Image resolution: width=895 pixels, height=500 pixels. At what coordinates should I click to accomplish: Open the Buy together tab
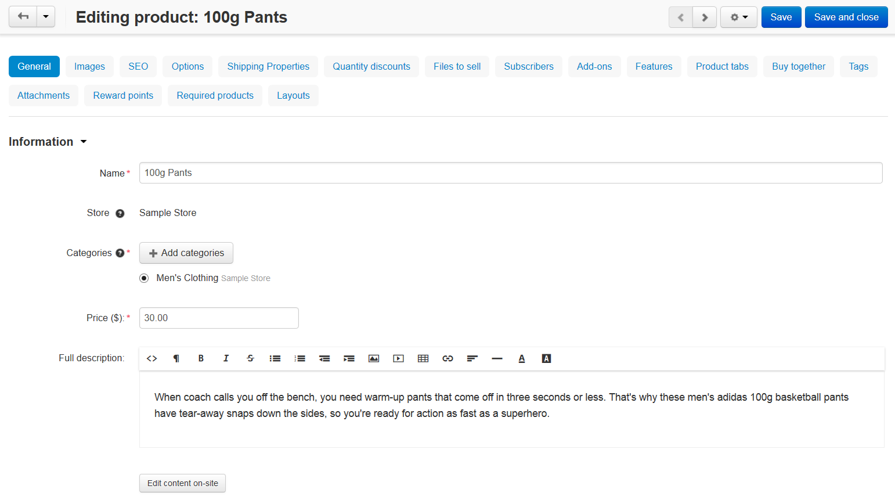(x=799, y=66)
